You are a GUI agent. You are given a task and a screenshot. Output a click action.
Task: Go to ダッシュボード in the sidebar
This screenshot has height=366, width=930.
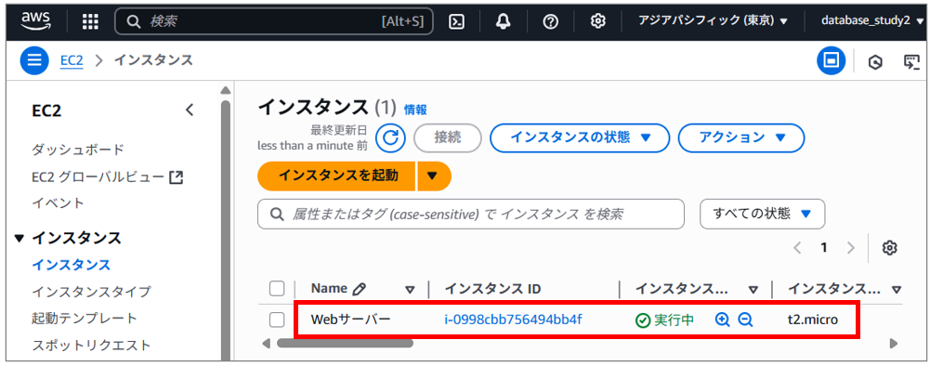click(x=78, y=150)
